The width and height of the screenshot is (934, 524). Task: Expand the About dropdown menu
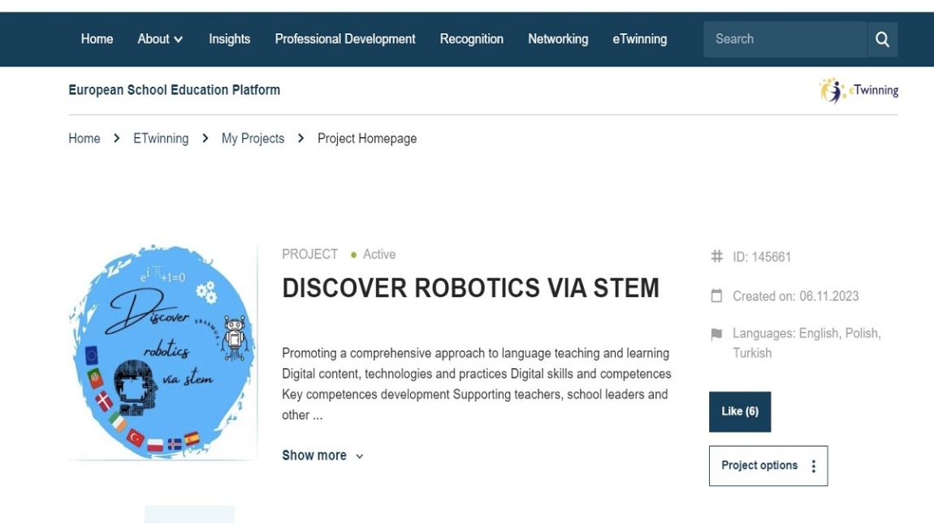[x=160, y=39]
